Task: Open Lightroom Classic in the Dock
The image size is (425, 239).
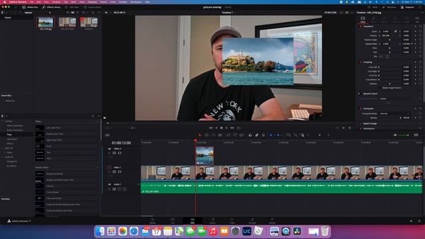Action: click(x=246, y=231)
